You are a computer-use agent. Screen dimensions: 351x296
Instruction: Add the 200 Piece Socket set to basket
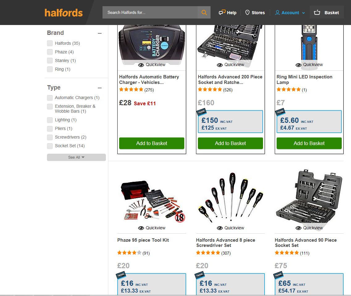[x=230, y=143]
